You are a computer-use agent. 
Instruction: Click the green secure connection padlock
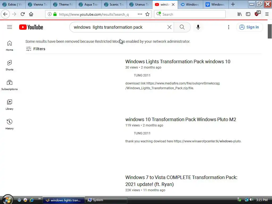[x=55, y=14]
